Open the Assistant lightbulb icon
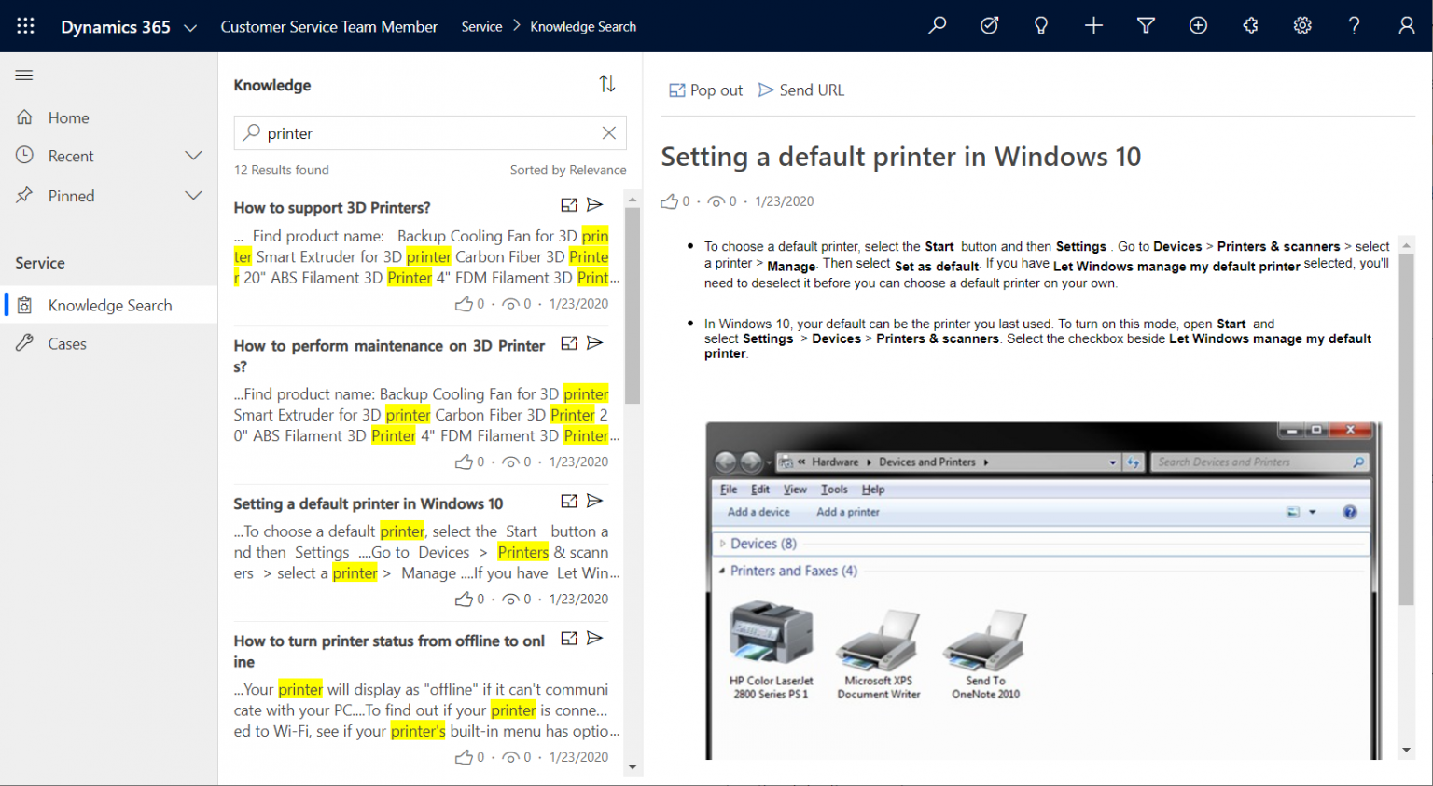 [1041, 26]
